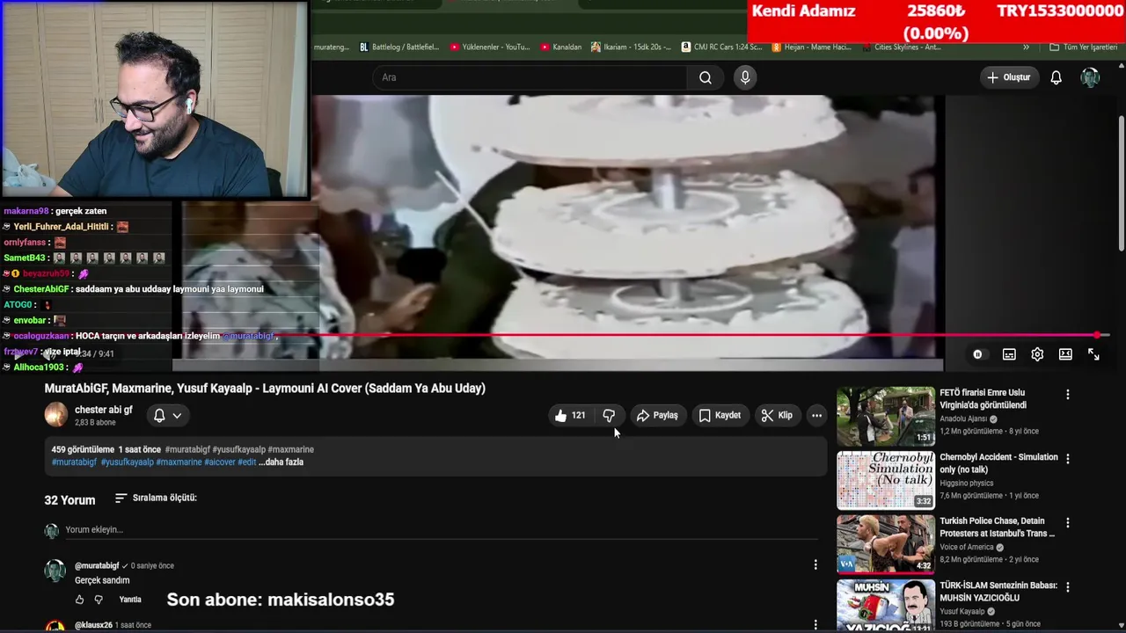Open 'Tüm Yer İşaretleri' folder
The height and width of the screenshot is (633, 1126).
(x=1083, y=47)
